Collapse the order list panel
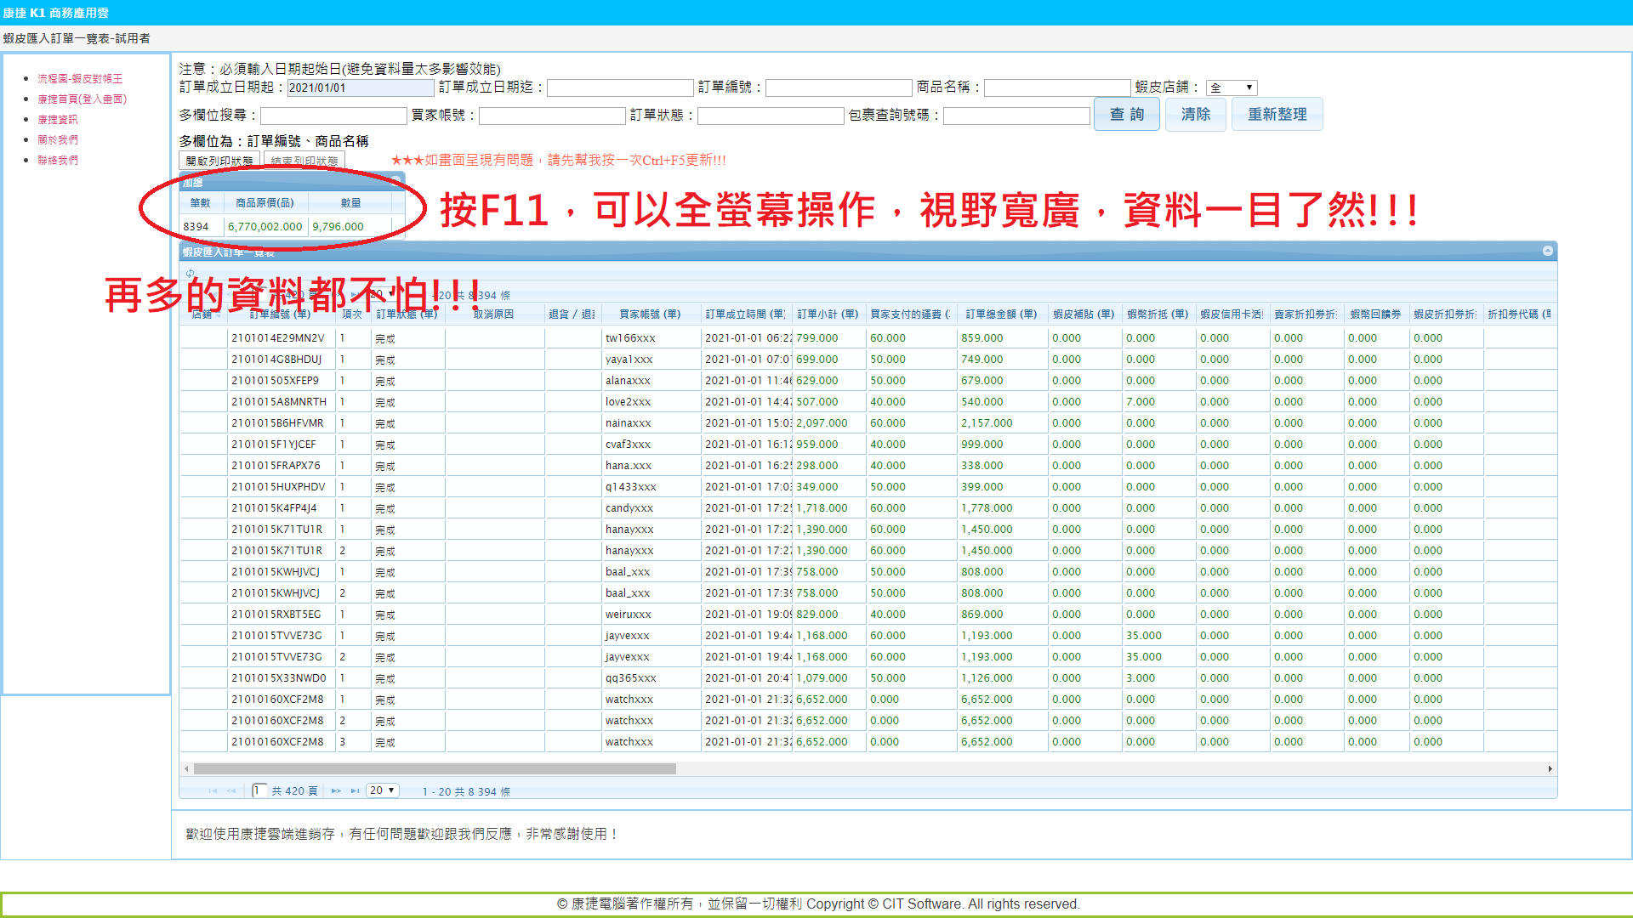The width and height of the screenshot is (1633, 918). point(1547,251)
